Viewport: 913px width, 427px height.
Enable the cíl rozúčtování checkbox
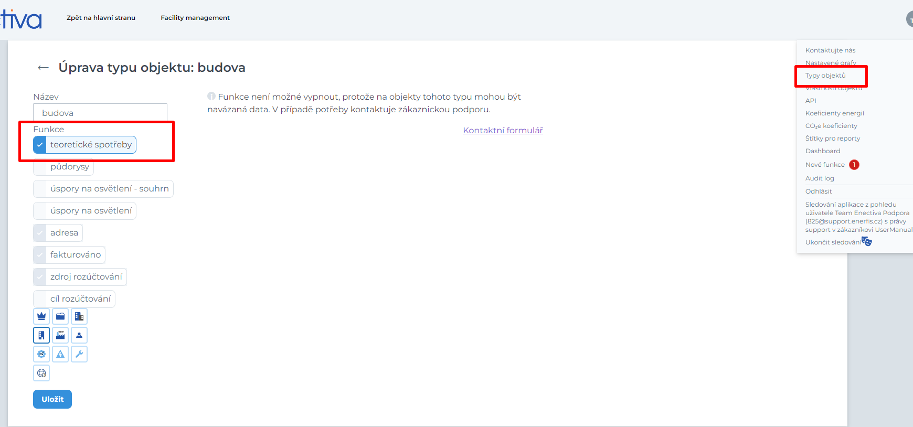coord(40,299)
